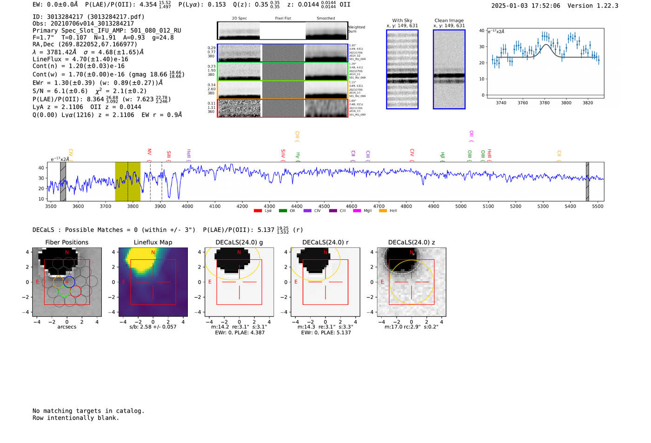
Task: Click the 'm:17.0 rc:2.9" s:0.2"' caption
Action: (412, 327)
